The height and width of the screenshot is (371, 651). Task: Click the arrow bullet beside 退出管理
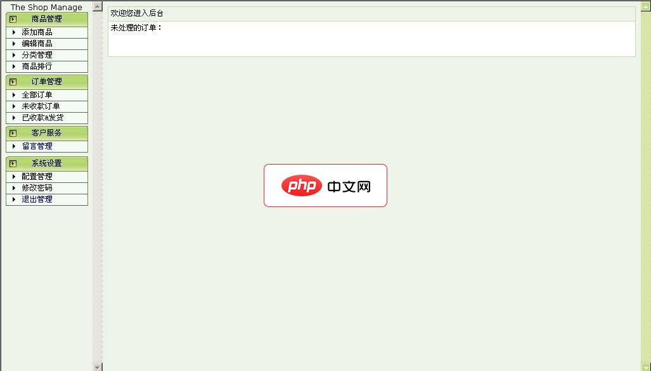click(x=14, y=199)
